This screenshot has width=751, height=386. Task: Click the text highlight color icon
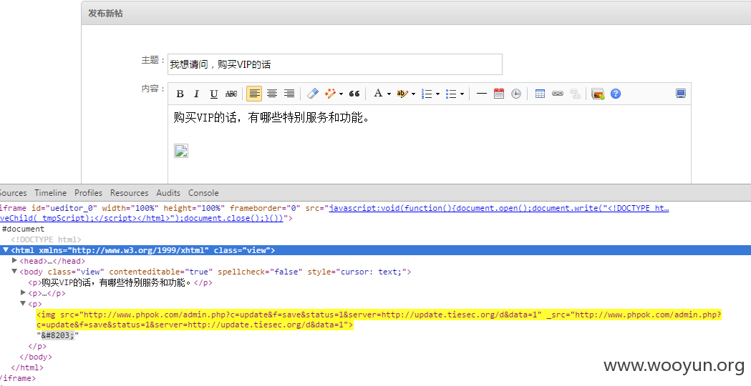pos(402,94)
